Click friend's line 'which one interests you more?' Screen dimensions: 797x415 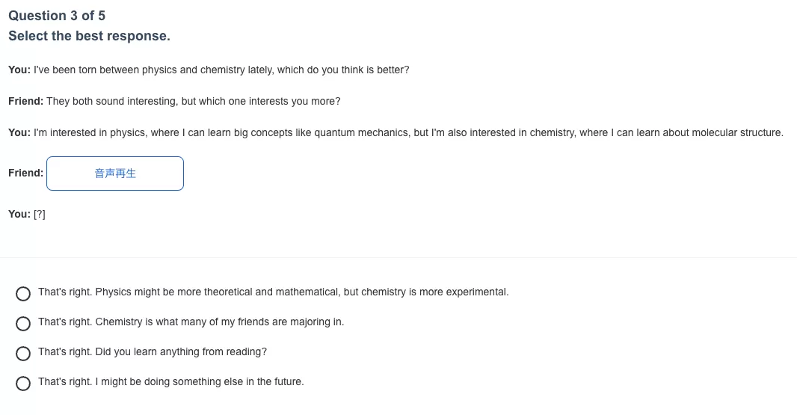point(174,101)
